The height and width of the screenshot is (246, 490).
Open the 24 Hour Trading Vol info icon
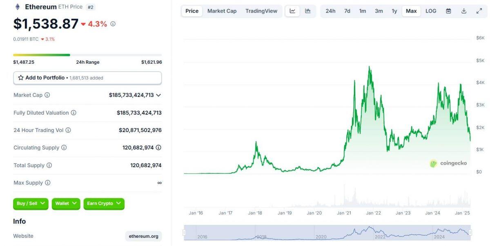click(x=68, y=130)
